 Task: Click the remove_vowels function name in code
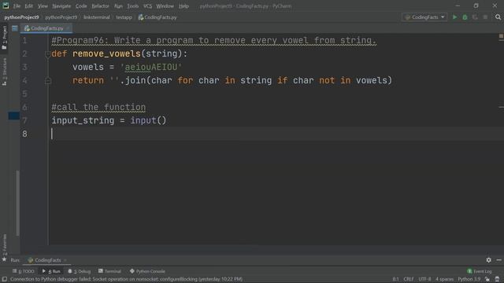point(107,54)
